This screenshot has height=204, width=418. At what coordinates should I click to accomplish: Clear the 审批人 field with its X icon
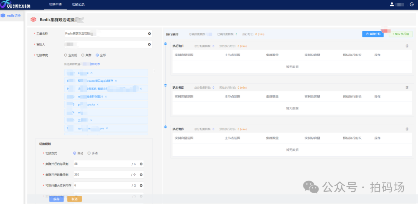(x=149, y=44)
